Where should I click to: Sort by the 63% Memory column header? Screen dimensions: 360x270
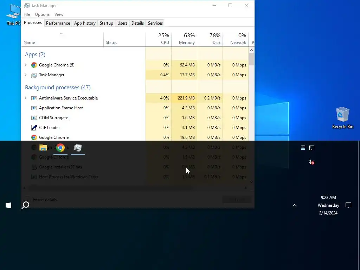tap(184, 39)
